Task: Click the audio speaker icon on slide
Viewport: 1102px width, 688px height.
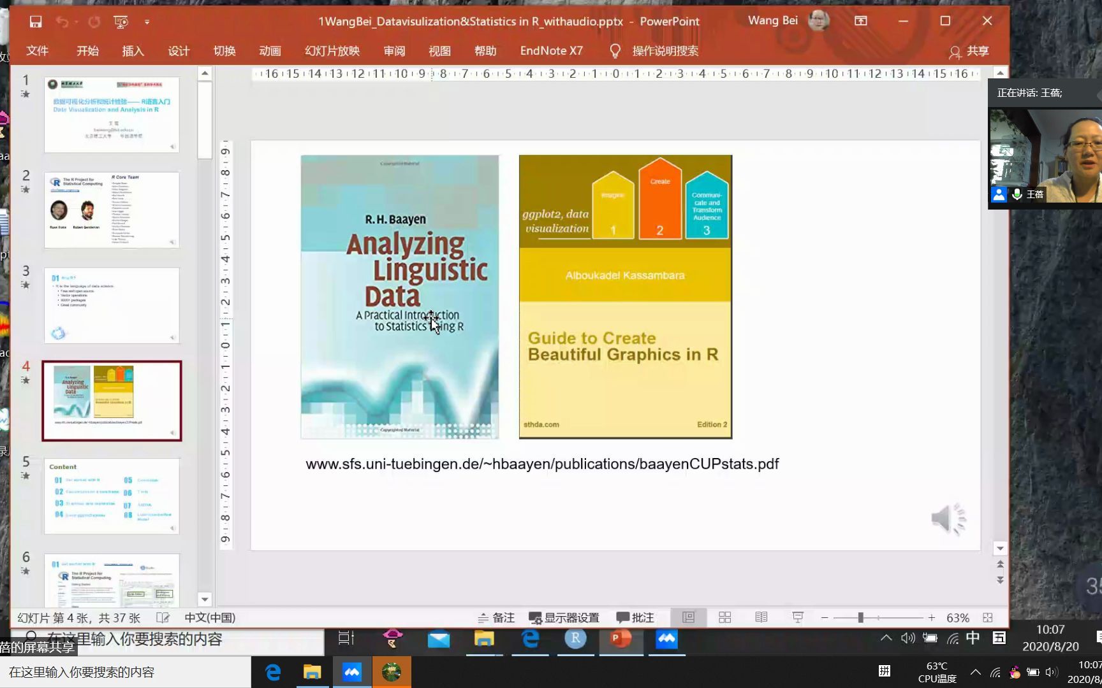Action: click(949, 519)
